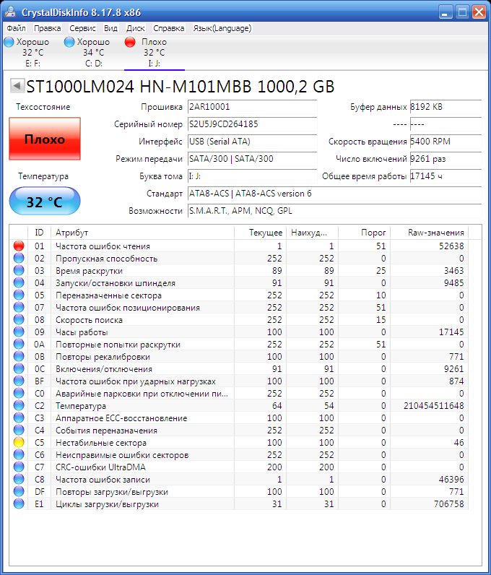Click the red status icon for attribute 01
Viewport: 491px width, 575px height.
(19, 246)
